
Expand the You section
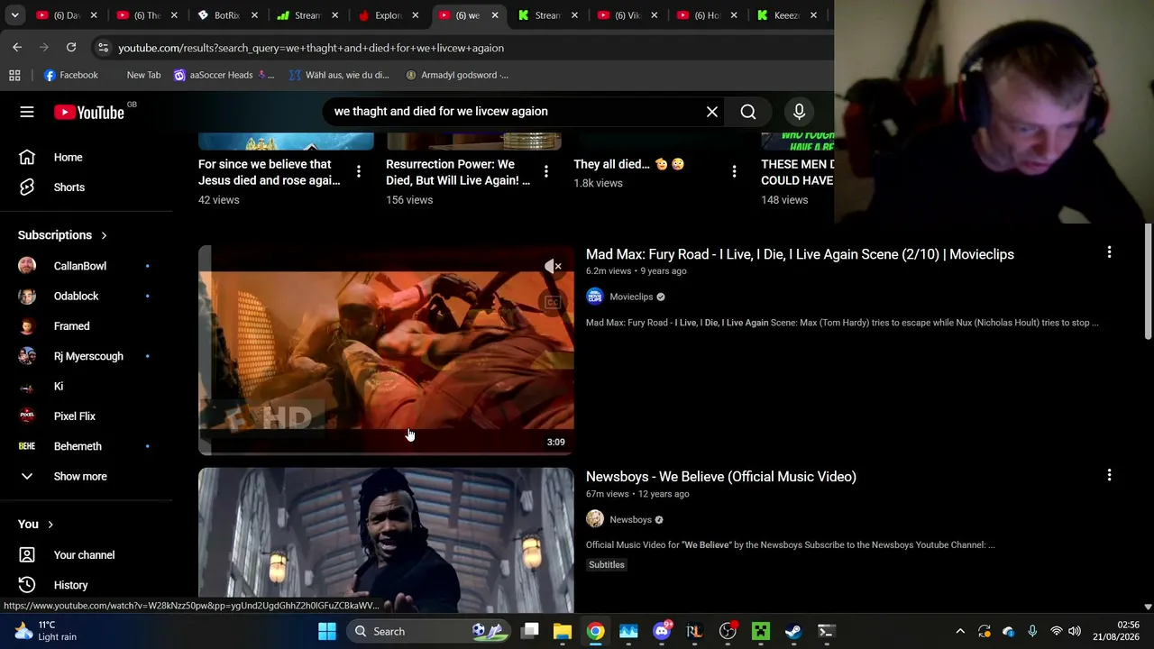pyautogui.click(x=36, y=525)
